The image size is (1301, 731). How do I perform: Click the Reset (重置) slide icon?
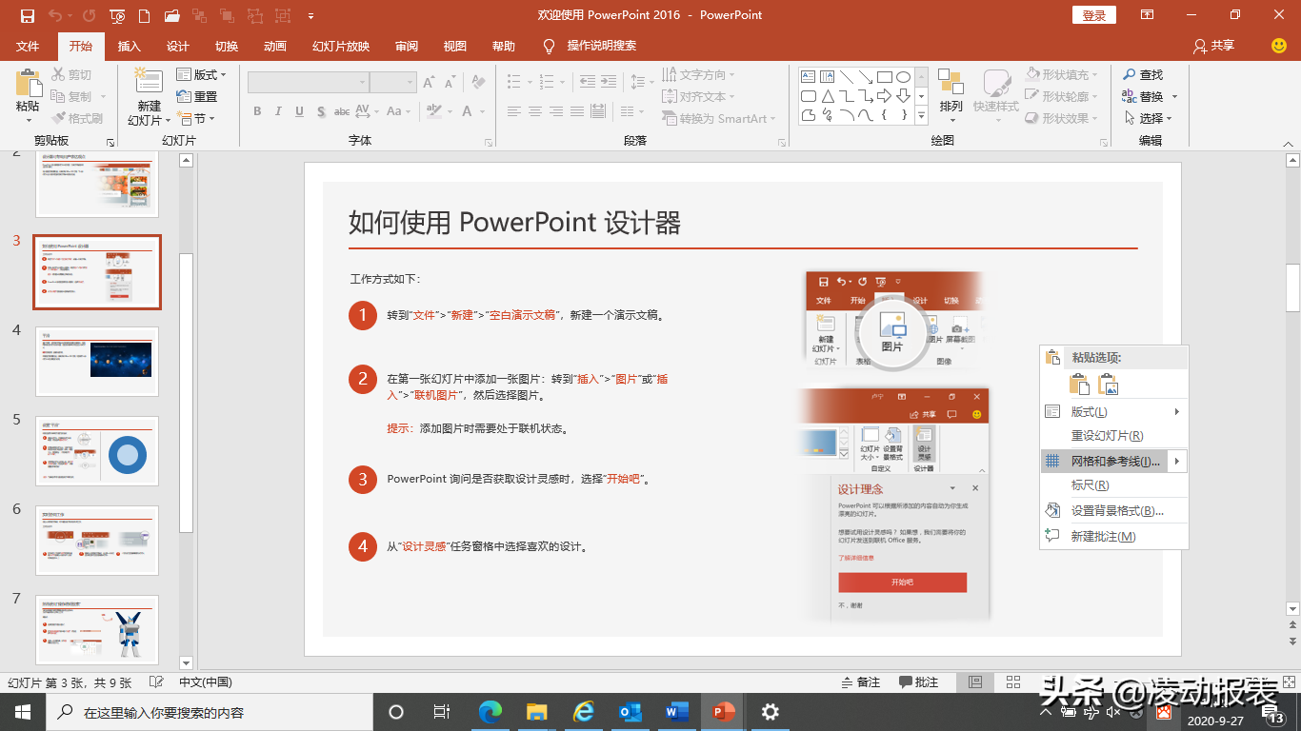[184, 96]
